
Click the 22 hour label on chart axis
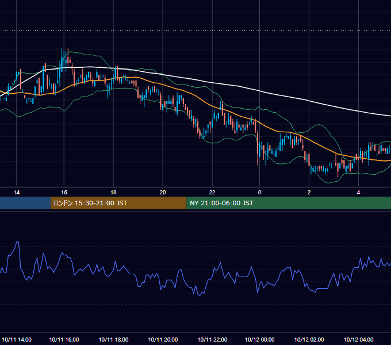(212, 193)
